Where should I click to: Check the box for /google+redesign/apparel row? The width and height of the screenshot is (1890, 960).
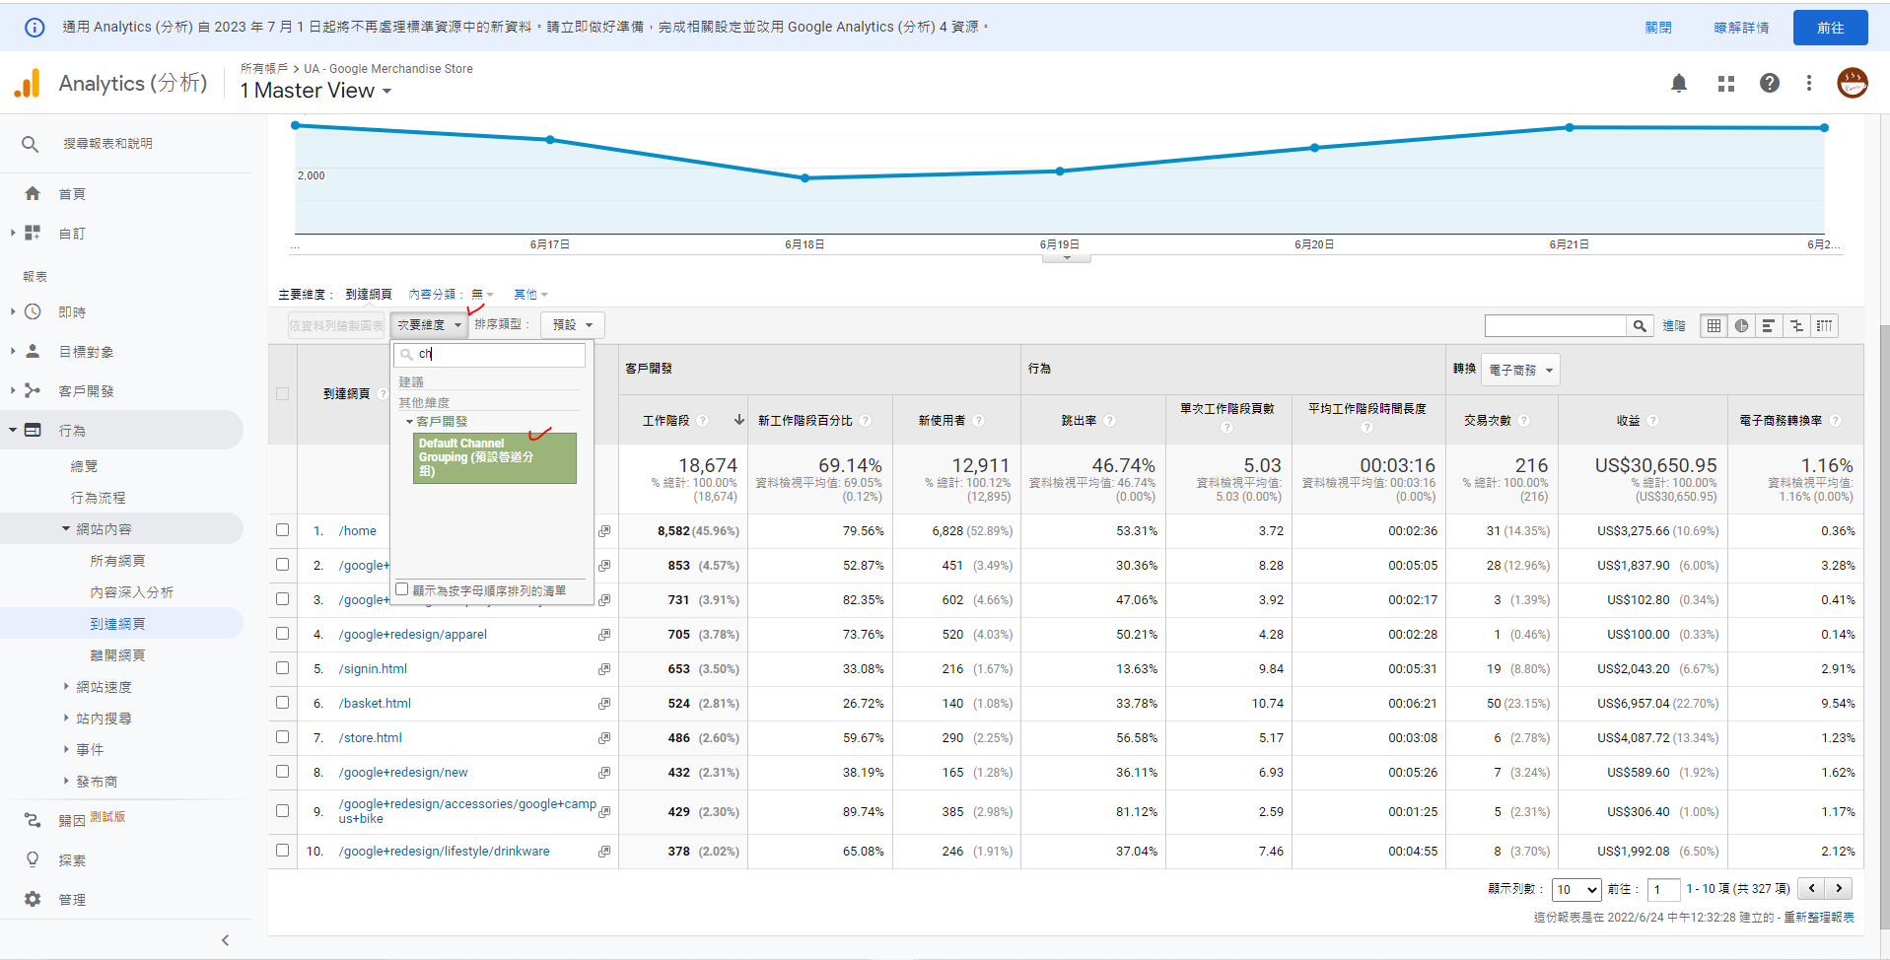pos(282,634)
